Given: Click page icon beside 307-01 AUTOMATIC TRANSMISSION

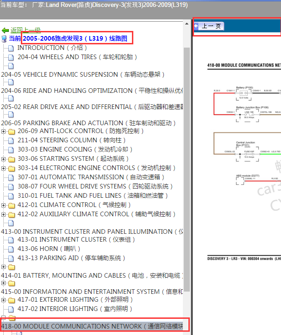Looking at the screenshot, I should point(11,177).
